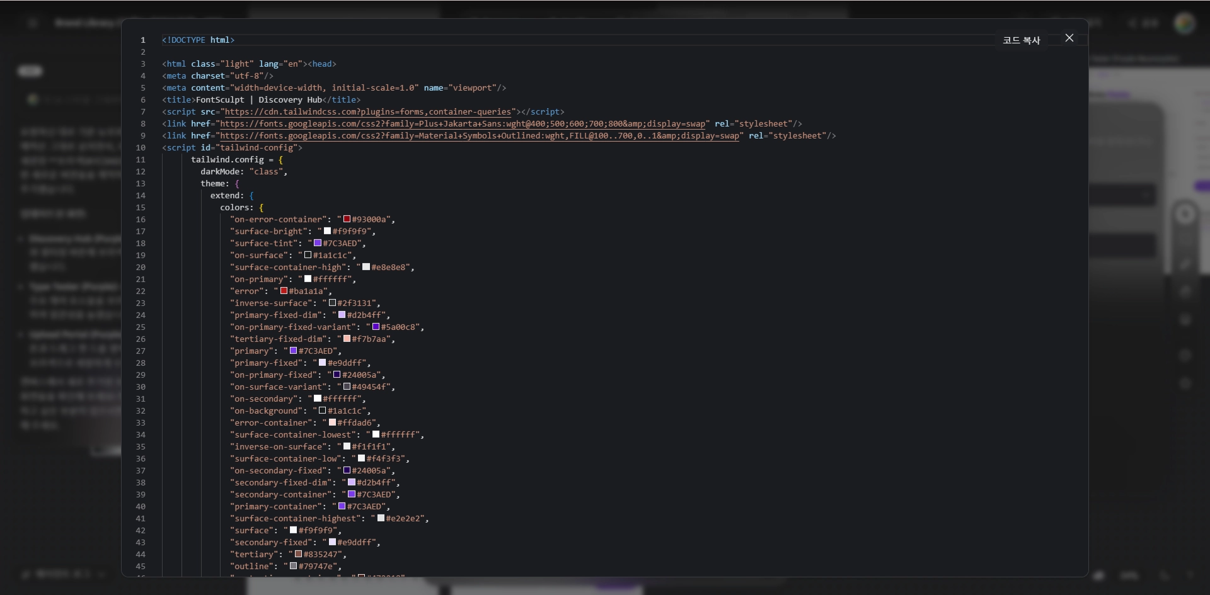Click the on-error-container #93000a color swatch
Viewport: 1210px width, 595px height.
347,220
